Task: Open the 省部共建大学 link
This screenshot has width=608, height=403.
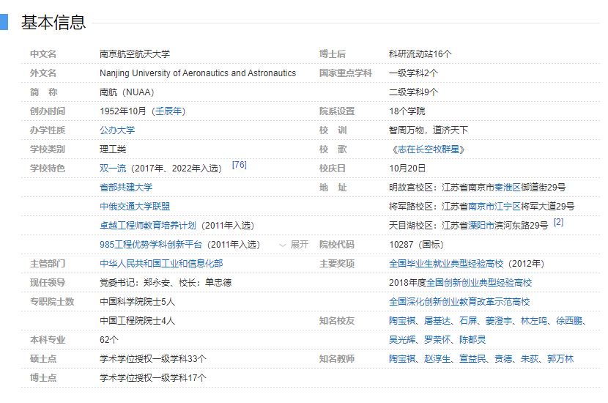Action: pos(126,188)
